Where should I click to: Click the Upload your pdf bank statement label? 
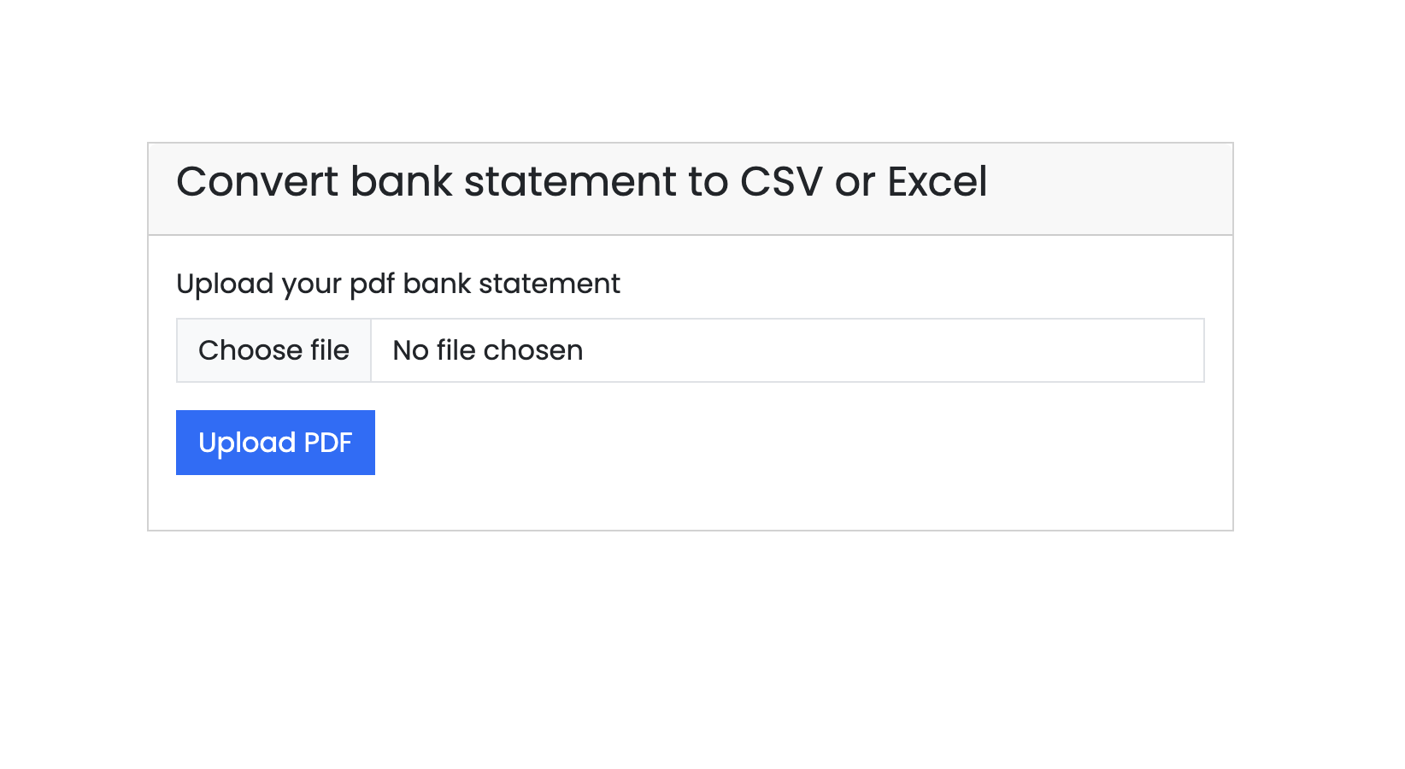pyautogui.click(x=397, y=283)
